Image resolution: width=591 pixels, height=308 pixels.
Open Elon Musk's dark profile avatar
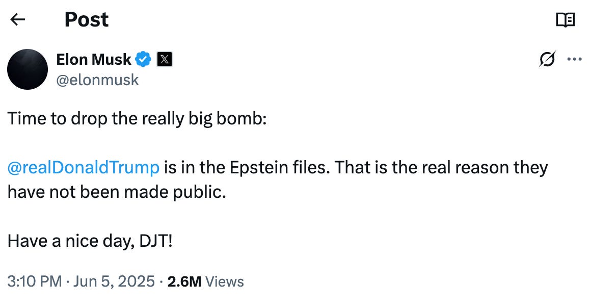(28, 69)
